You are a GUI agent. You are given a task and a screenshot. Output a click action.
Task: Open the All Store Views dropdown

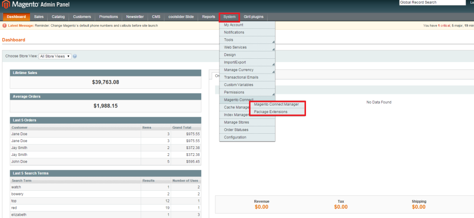click(55, 56)
